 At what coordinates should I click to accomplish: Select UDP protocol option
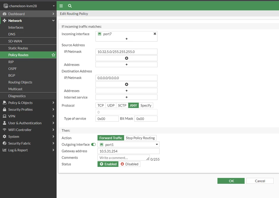(x=111, y=105)
